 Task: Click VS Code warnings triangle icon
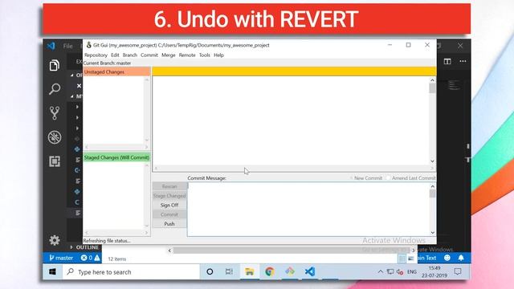[x=97, y=258]
